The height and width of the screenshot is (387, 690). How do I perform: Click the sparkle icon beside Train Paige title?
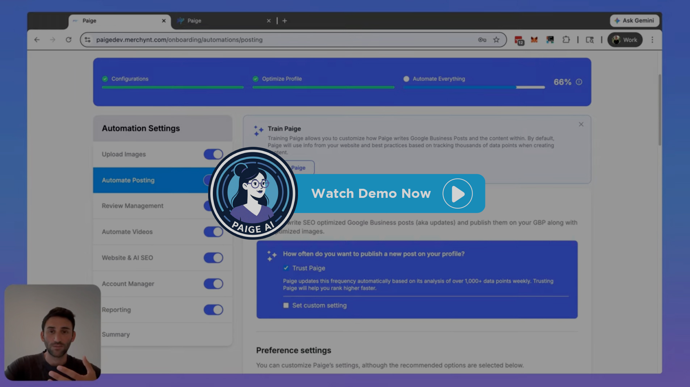pos(258,131)
